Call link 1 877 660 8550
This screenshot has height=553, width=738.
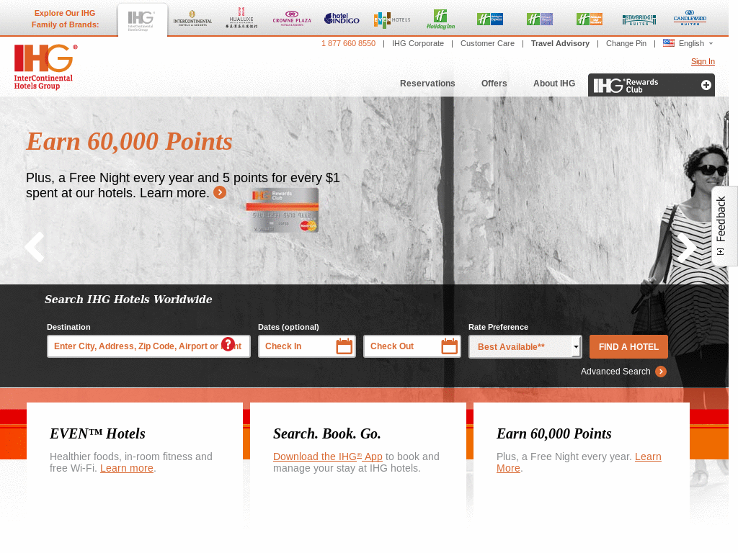[348, 43]
